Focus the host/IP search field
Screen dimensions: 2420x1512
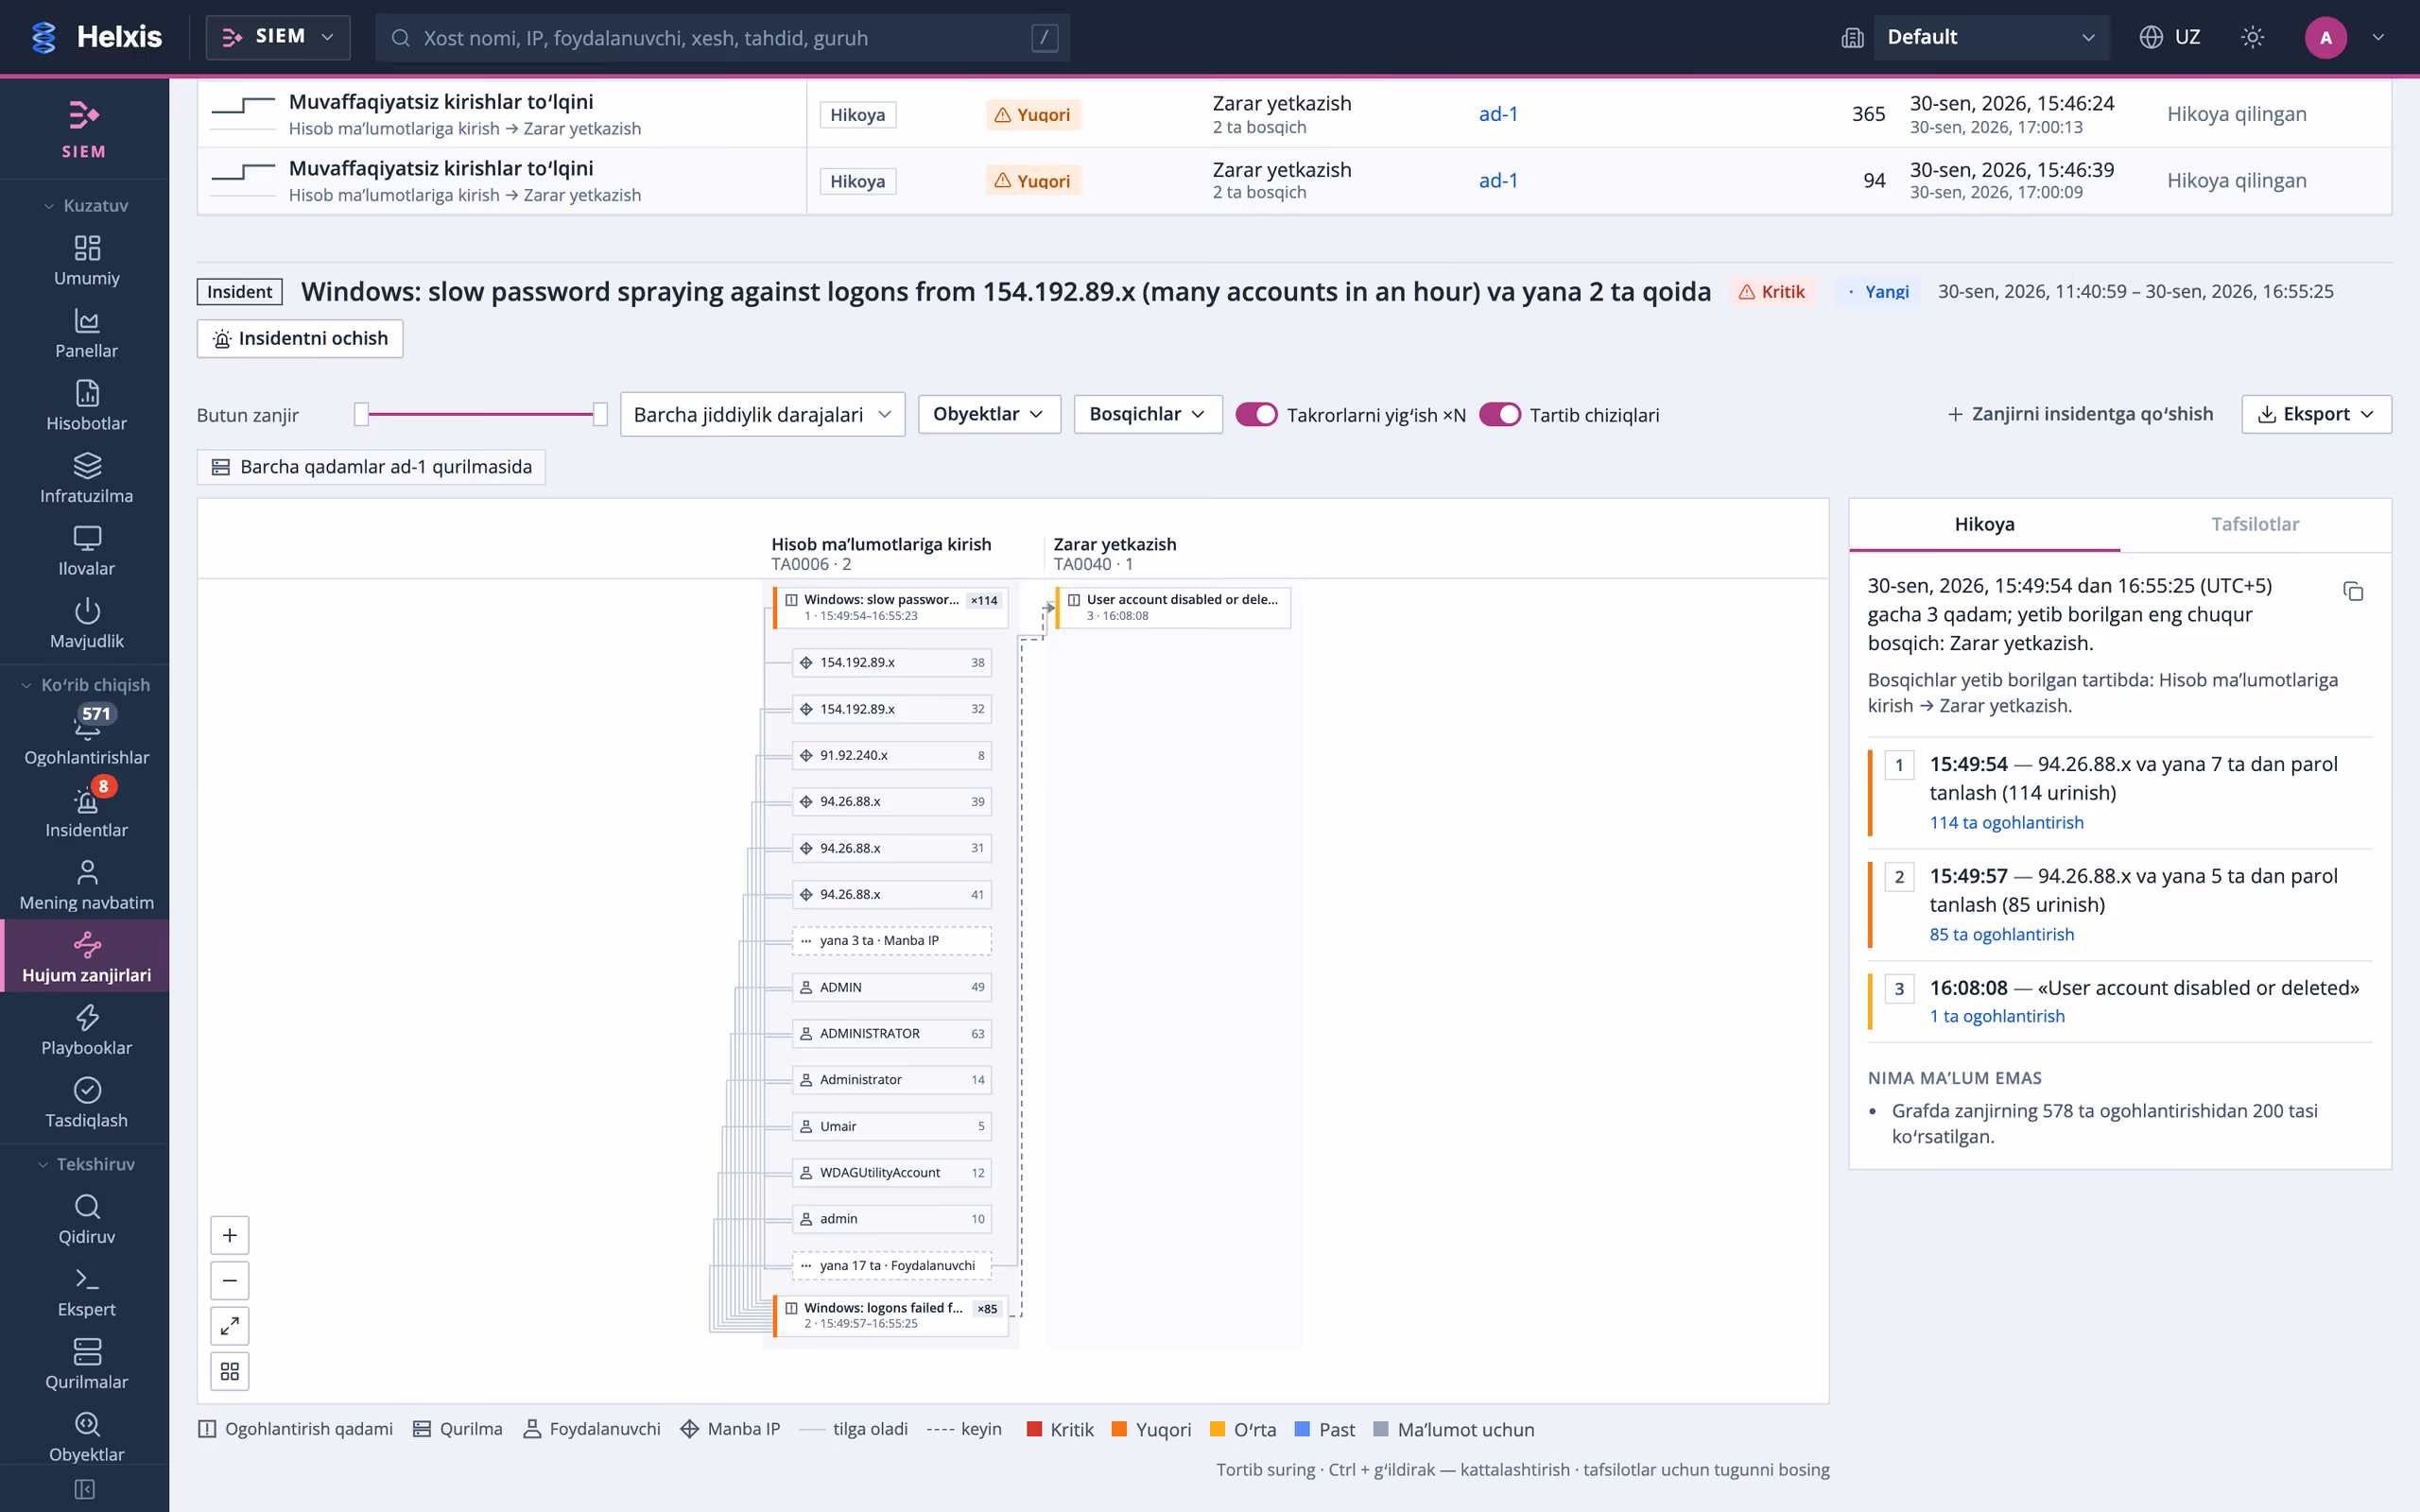point(722,38)
